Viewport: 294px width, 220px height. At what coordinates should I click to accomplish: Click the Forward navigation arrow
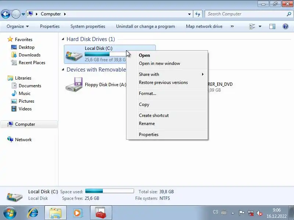click(16, 14)
